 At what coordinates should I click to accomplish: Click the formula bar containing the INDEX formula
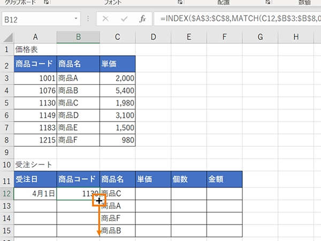[x=238, y=19]
